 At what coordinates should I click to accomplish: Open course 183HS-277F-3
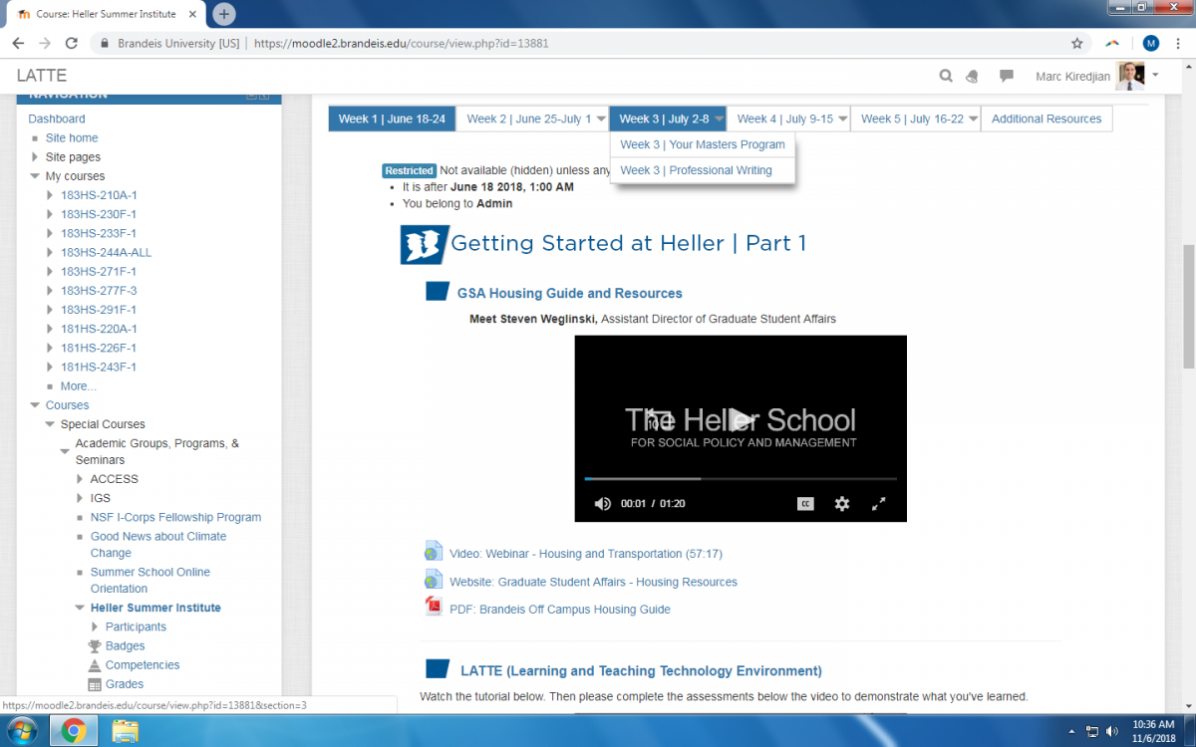pyautogui.click(x=99, y=290)
